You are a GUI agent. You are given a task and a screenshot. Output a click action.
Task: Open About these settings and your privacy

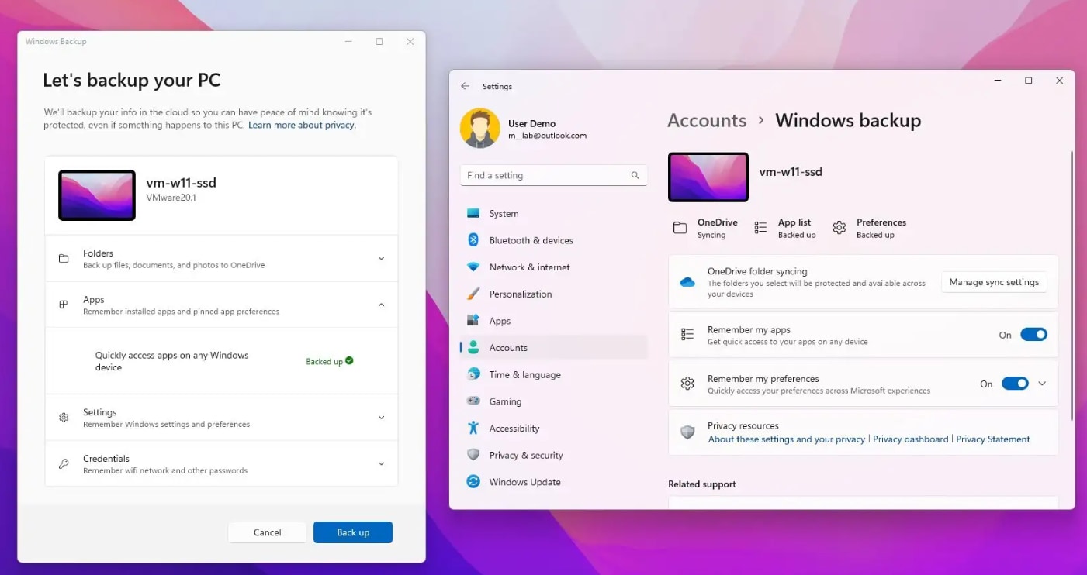tap(787, 439)
